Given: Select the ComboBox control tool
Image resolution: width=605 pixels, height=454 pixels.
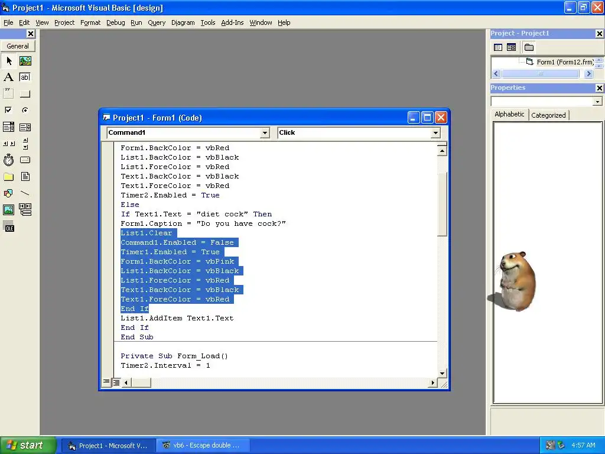Looking at the screenshot, I should 9,127.
